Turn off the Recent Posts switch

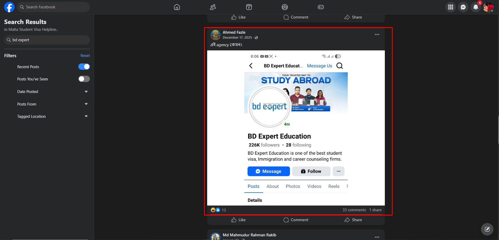pyautogui.click(x=84, y=67)
